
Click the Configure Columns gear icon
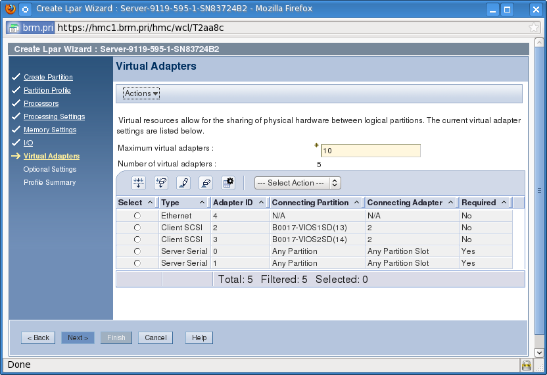point(228,183)
